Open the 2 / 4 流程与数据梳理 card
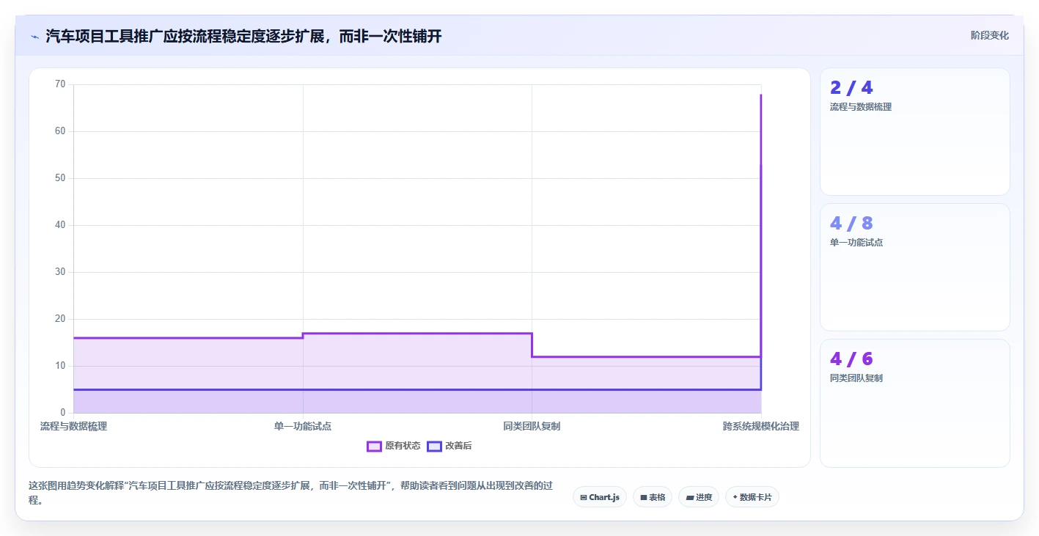 [915, 132]
